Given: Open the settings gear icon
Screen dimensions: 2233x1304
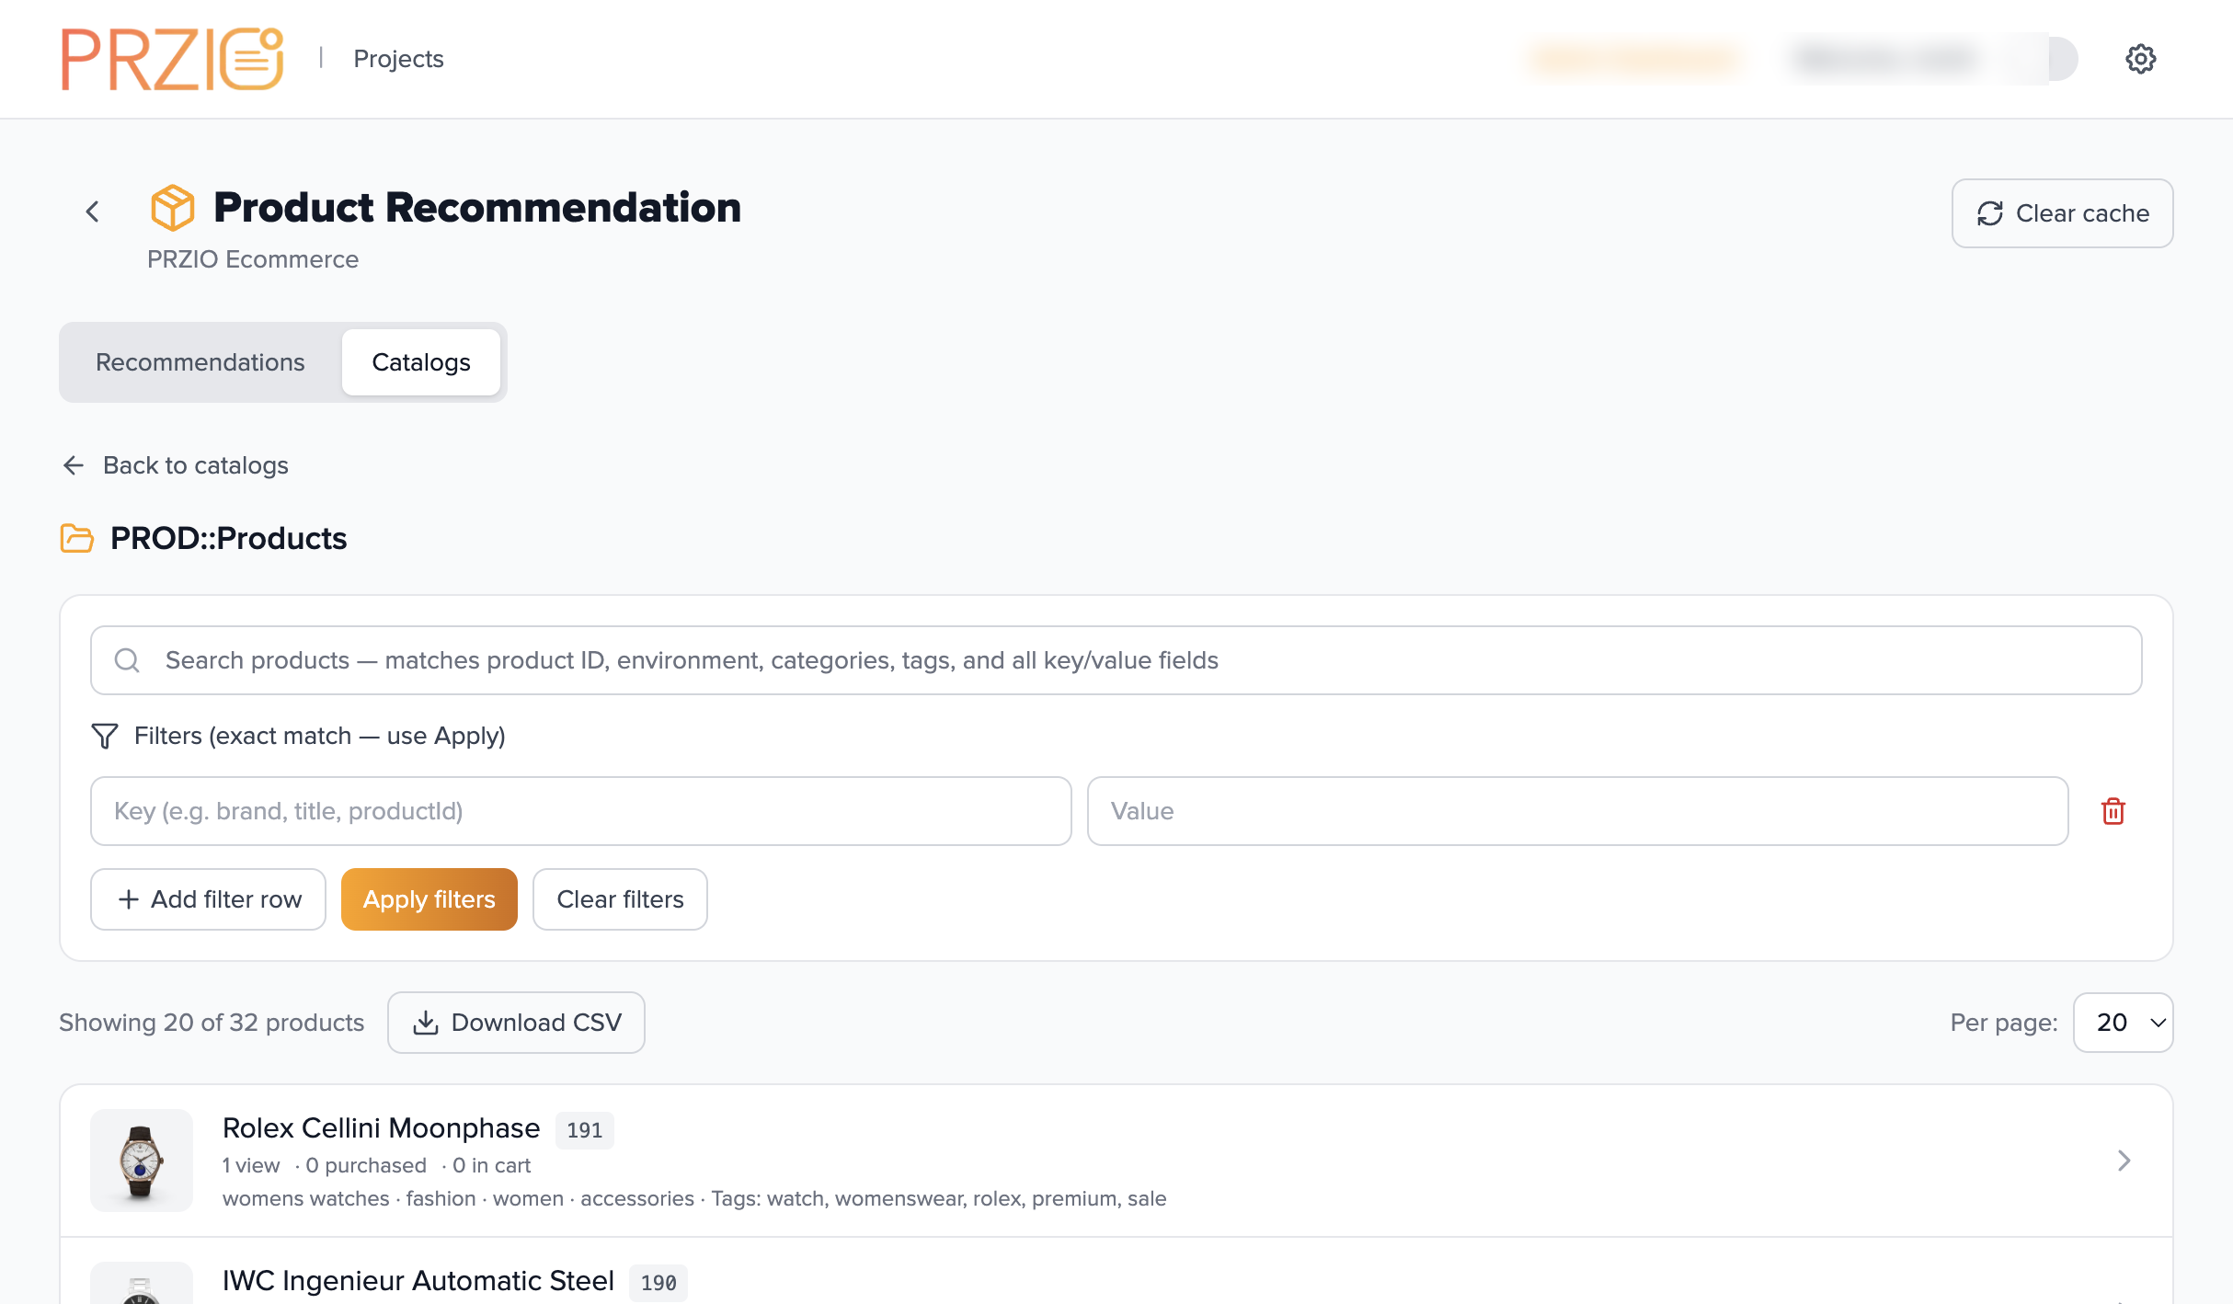Looking at the screenshot, I should coord(2140,59).
